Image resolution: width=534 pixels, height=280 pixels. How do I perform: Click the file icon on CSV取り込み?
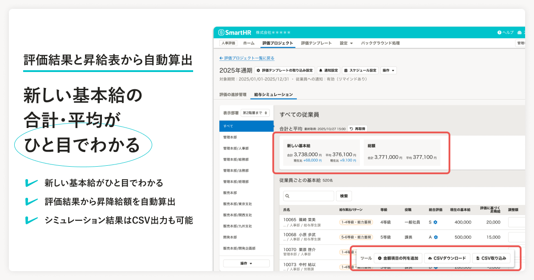[478, 258]
